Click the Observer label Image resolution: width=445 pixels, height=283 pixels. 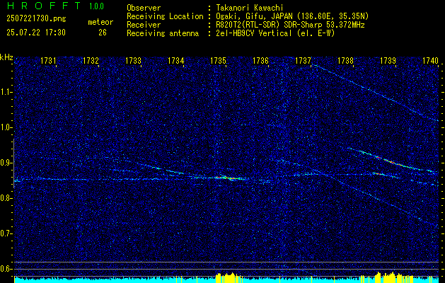click(144, 8)
